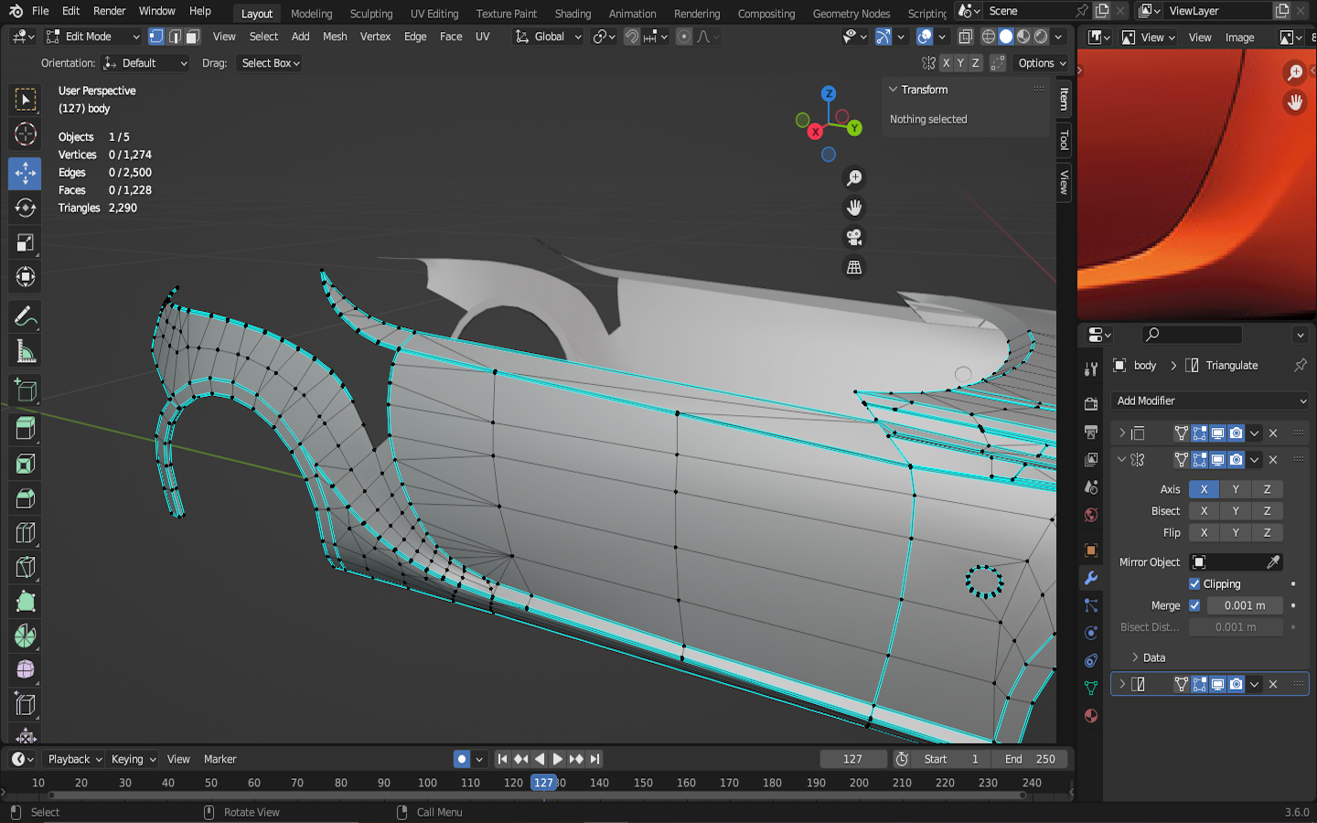Select the Knife tool
Screen dimensions: 1317x823
point(25,567)
